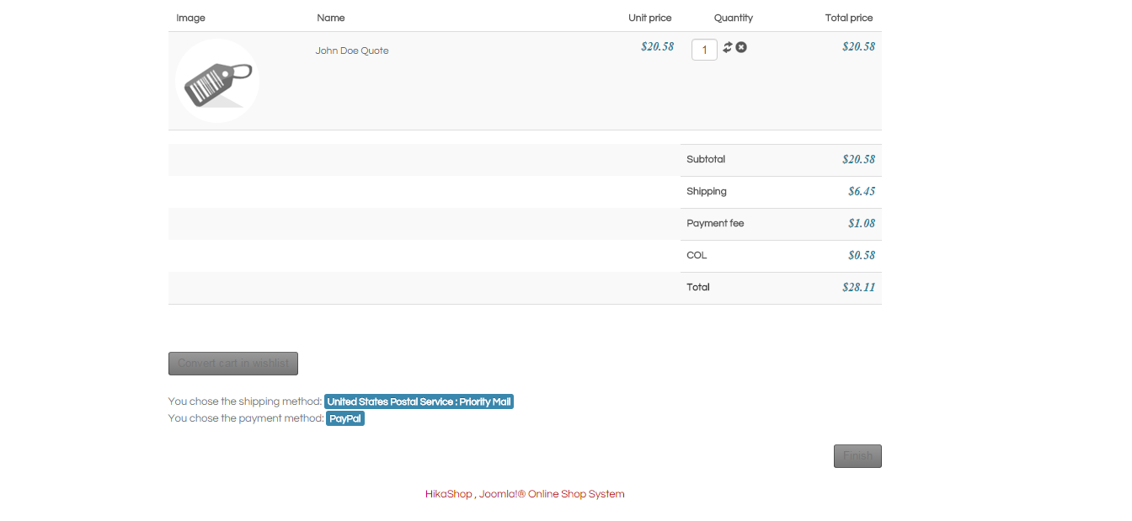The height and width of the screenshot is (521, 1132).
Task: Open the John Doe Quote product link
Action: (352, 51)
